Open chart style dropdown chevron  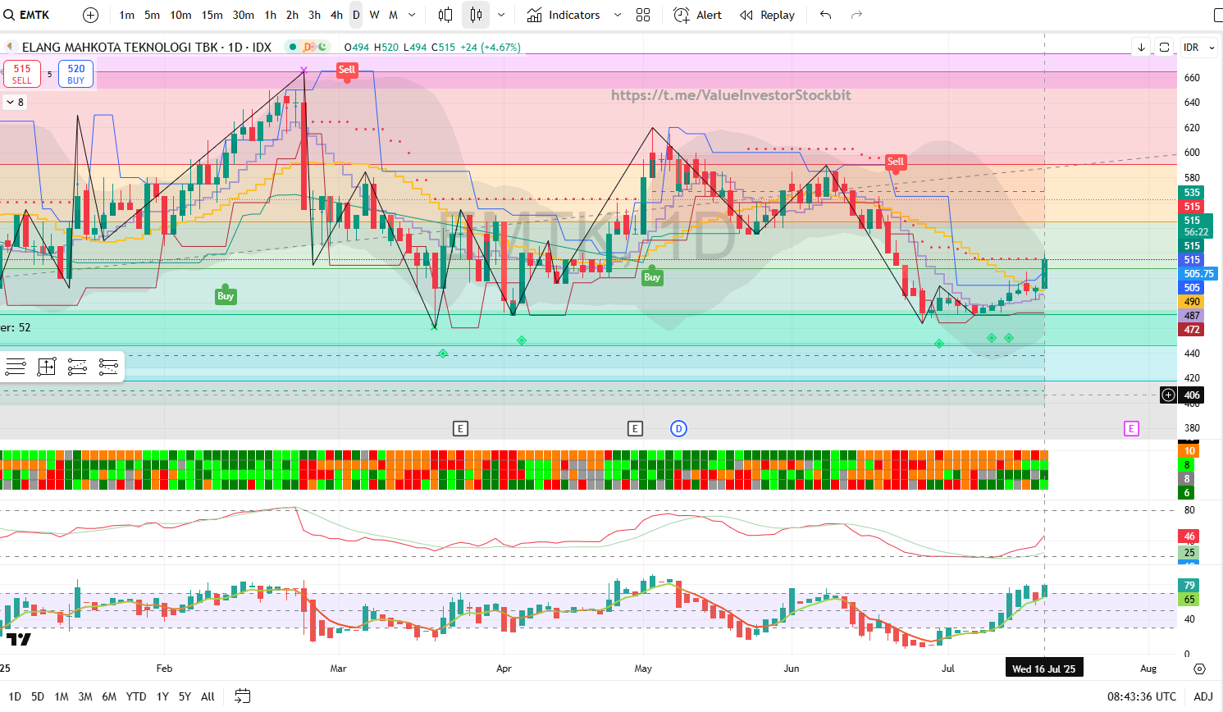pos(501,15)
